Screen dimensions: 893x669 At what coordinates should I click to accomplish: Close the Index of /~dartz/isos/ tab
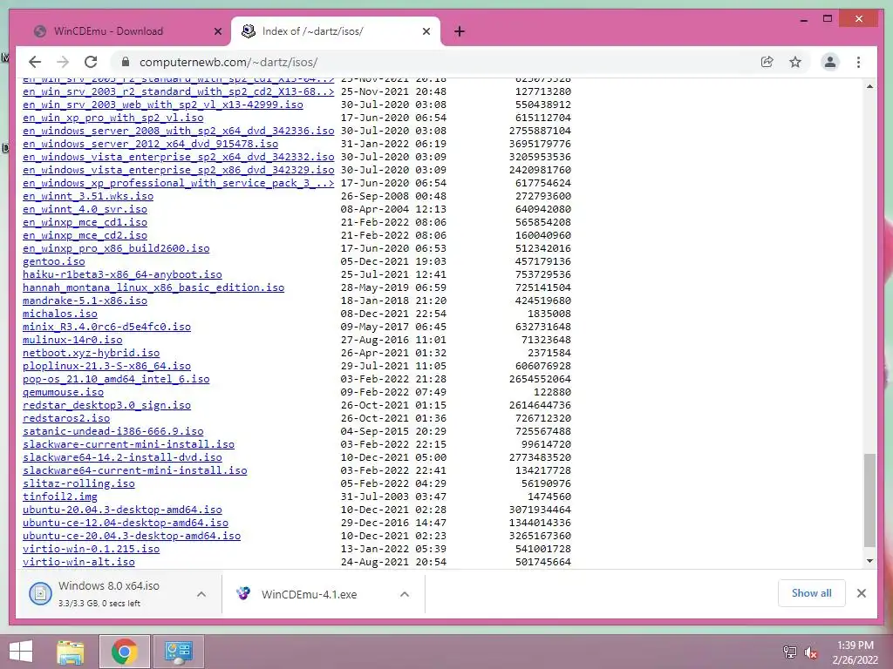[426, 31]
